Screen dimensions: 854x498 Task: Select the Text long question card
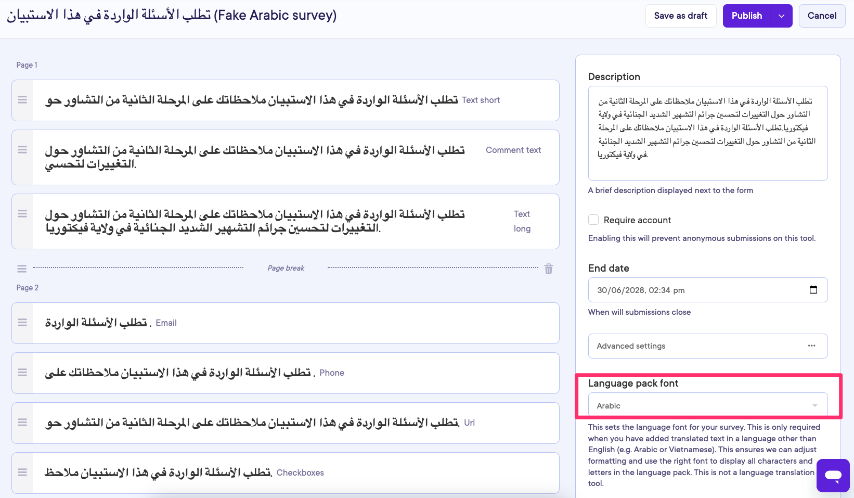[x=285, y=221]
